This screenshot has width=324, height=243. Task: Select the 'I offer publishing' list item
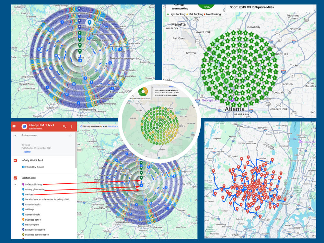coord(33,184)
